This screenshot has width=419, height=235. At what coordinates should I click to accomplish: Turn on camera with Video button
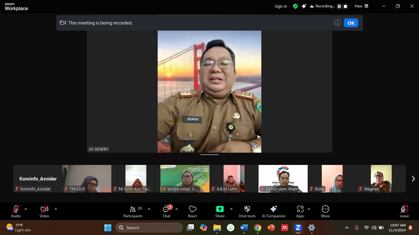point(44,211)
